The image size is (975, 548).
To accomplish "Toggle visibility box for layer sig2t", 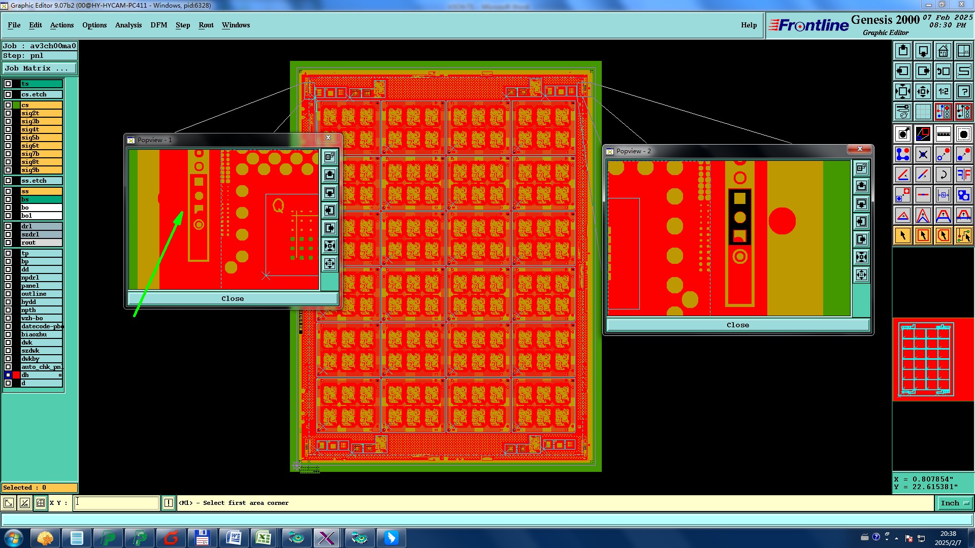I will coord(8,113).
